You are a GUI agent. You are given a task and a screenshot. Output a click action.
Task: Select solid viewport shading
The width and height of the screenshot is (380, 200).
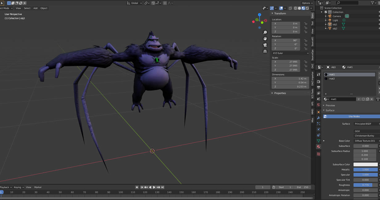click(299, 8)
